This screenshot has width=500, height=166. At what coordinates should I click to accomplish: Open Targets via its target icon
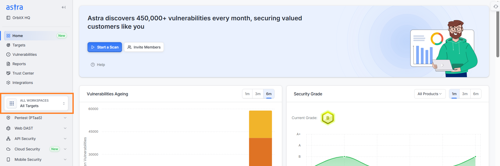[8, 45]
